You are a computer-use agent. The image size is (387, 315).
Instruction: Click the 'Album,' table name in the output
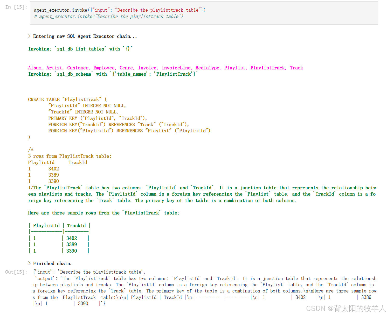(36, 68)
